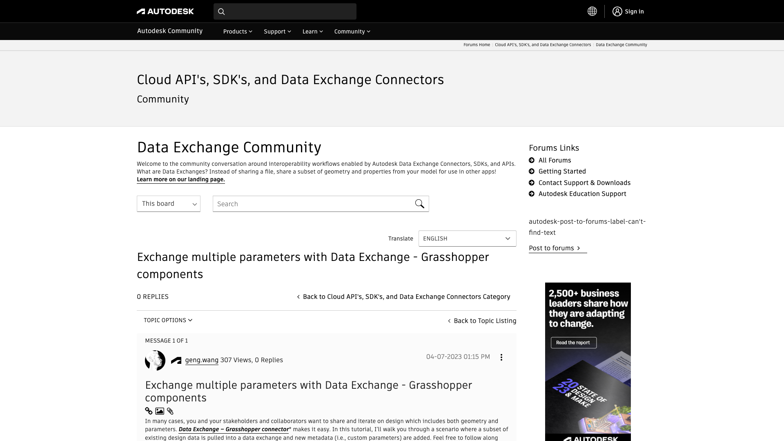Click the board search magnifier icon
The width and height of the screenshot is (784, 441).
pyautogui.click(x=419, y=204)
